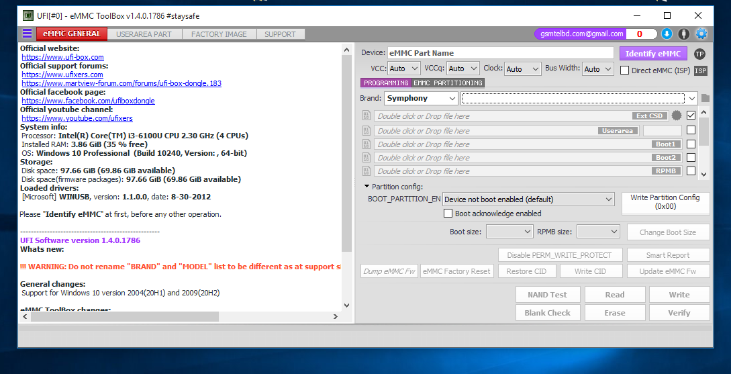Screen dimensions: 731x374
Task: Click the ISP pinout icon
Action: 700,71
